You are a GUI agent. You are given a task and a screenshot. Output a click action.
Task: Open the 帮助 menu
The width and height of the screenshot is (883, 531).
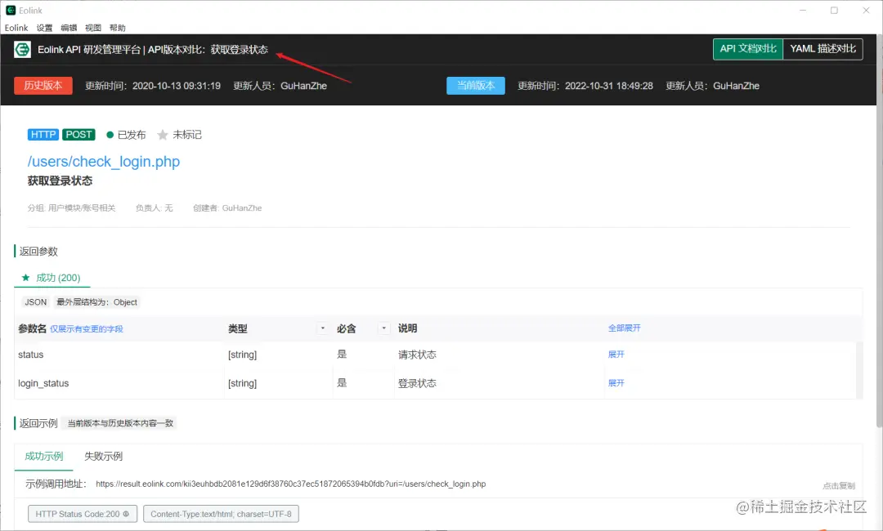click(x=117, y=28)
